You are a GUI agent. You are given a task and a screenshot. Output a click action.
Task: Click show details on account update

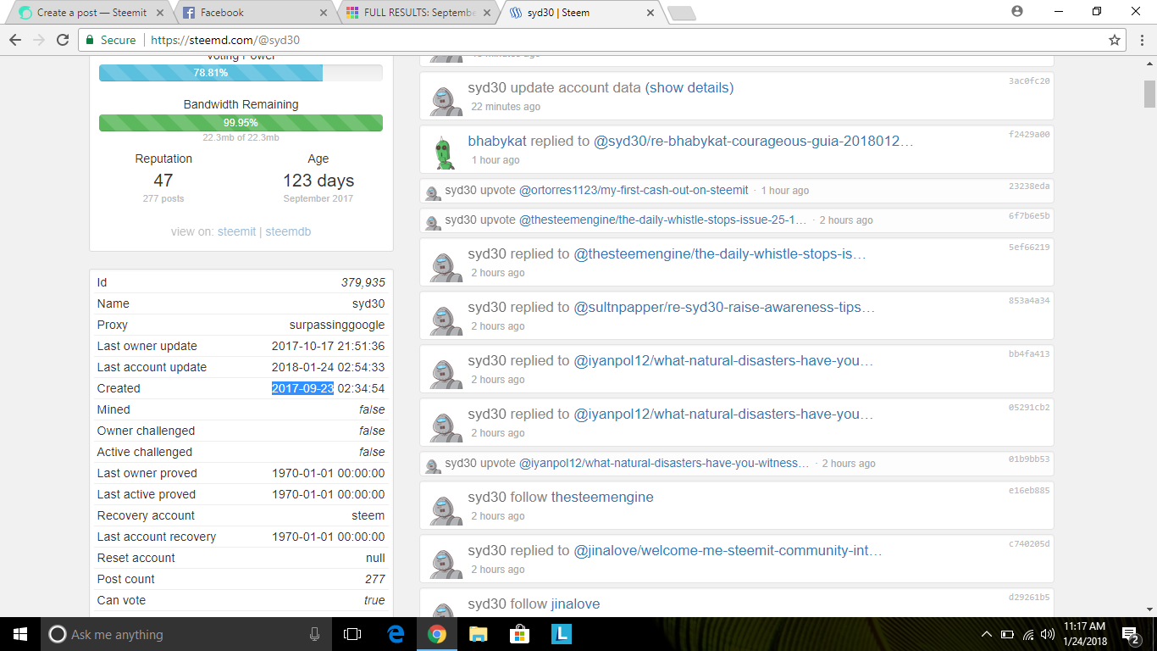point(689,87)
